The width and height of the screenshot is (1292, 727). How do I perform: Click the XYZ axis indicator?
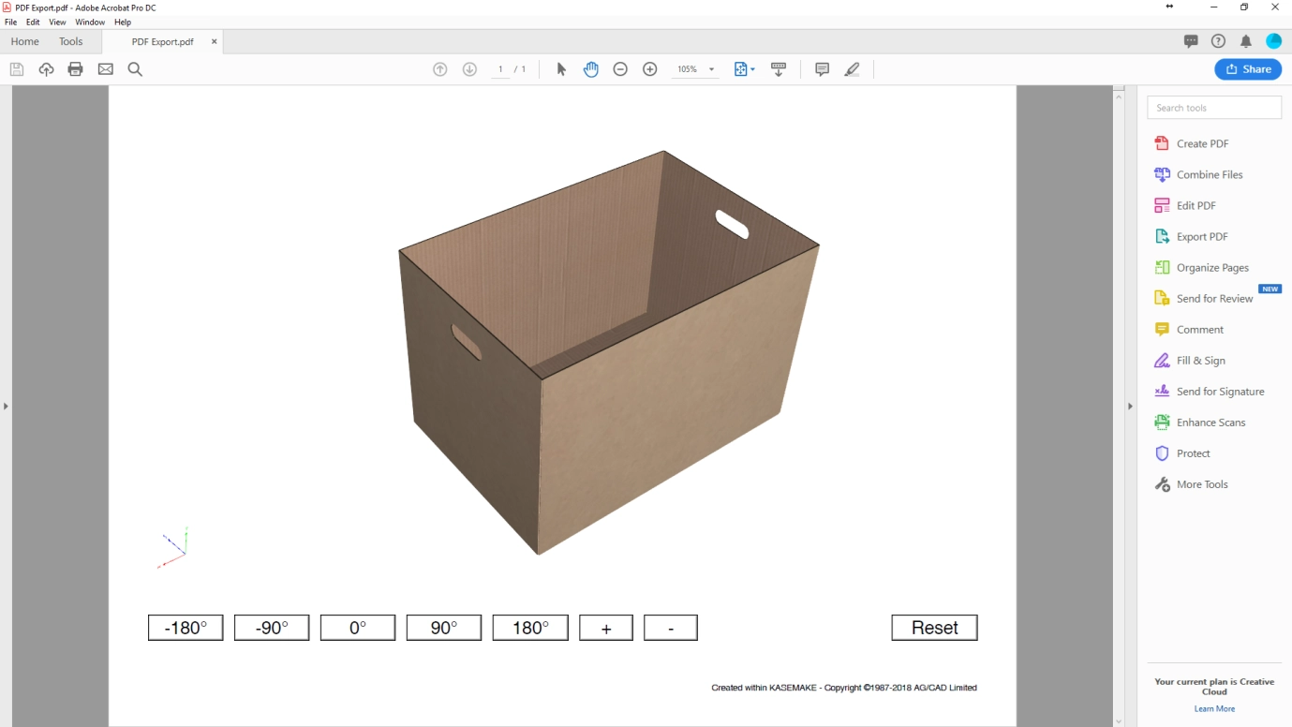[x=174, y=548]
